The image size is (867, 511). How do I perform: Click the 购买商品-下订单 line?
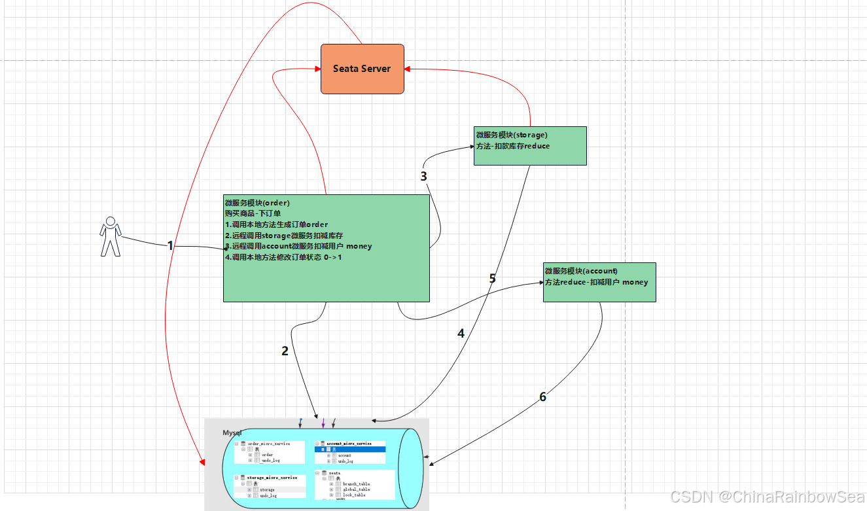coord(253,213)
